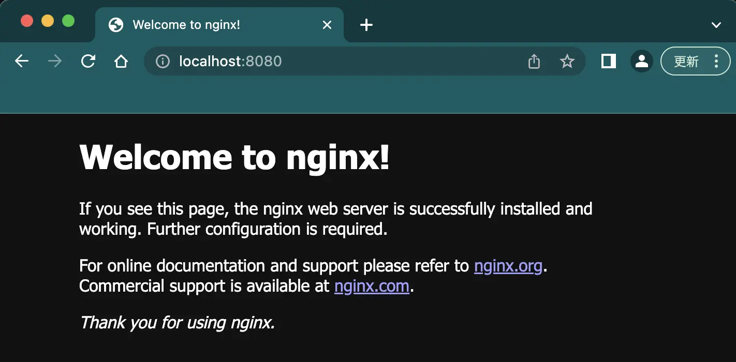Click the back navigation arrow
The height and width of the screenshot is (362, 736).
(x=21, y=61)
